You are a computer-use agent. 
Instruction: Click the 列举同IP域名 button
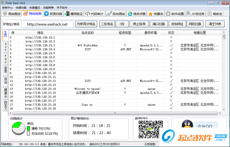click(86, 24)
